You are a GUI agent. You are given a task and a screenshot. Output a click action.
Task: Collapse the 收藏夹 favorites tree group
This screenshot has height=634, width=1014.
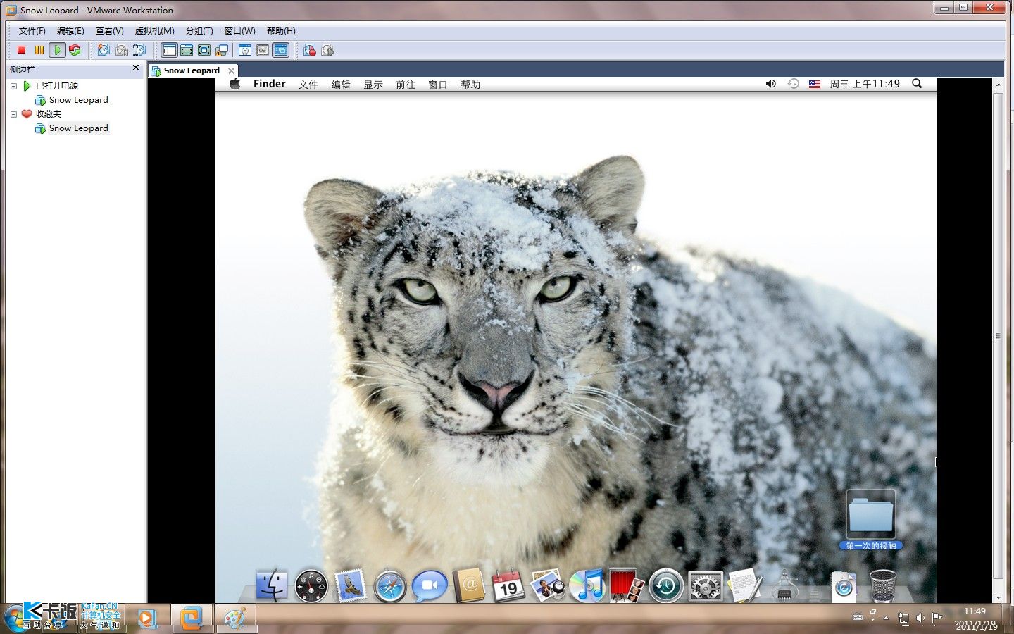click(x=13, y=114)
